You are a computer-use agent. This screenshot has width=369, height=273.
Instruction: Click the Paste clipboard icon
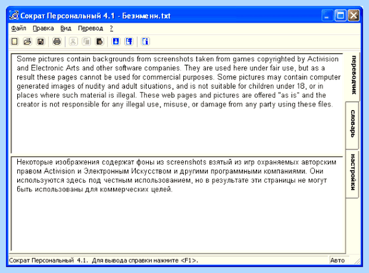point(99,42)
